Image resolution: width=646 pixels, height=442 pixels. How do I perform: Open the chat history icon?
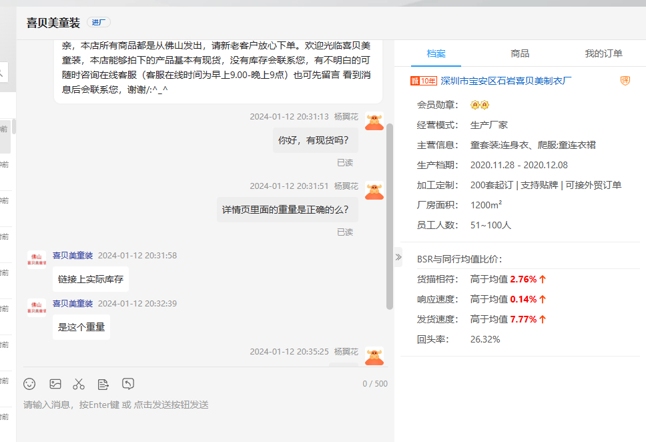tap(128, 383)
